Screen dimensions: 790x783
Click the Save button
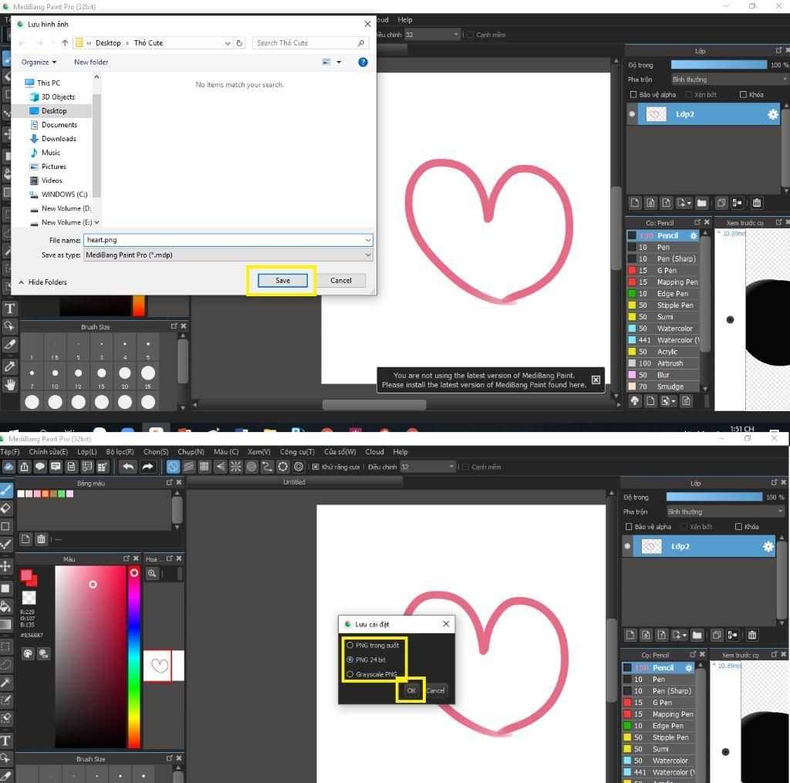tap(282, 281)
